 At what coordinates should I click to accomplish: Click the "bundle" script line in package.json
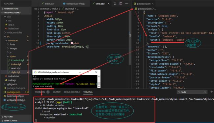click(x=163, y=36)
